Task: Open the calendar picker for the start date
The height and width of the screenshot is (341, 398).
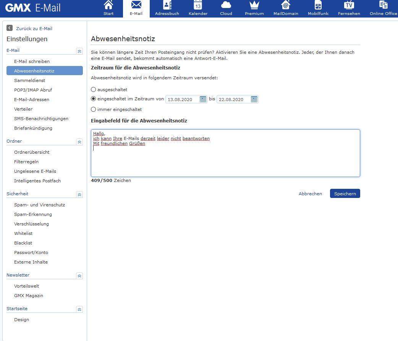Action: [x=203, y=99]
